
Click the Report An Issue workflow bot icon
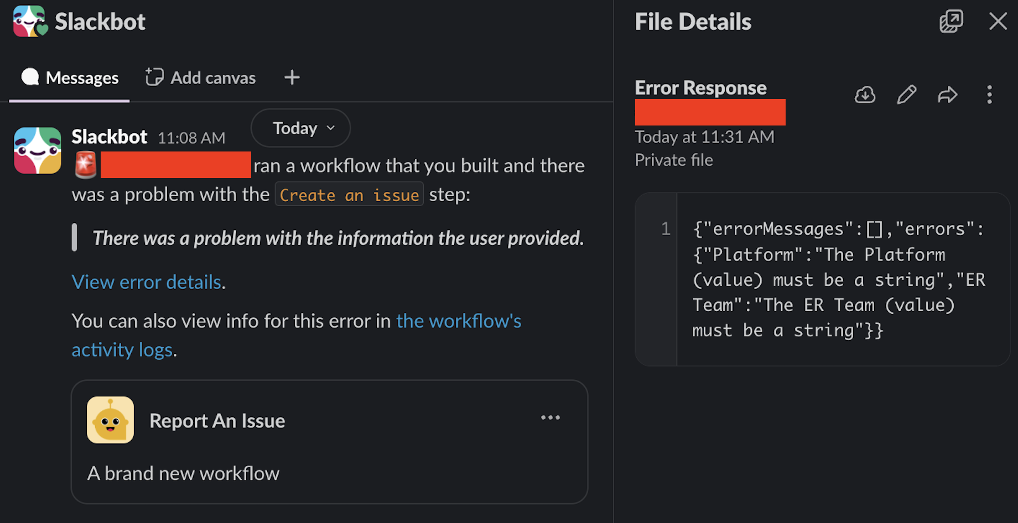click(x=110, y=420)
